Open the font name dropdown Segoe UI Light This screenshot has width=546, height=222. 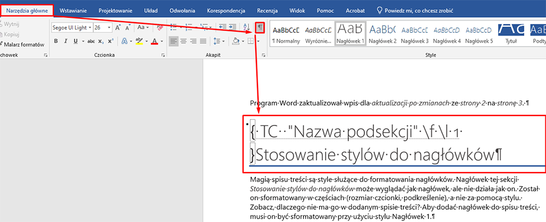tap(90, 27)
